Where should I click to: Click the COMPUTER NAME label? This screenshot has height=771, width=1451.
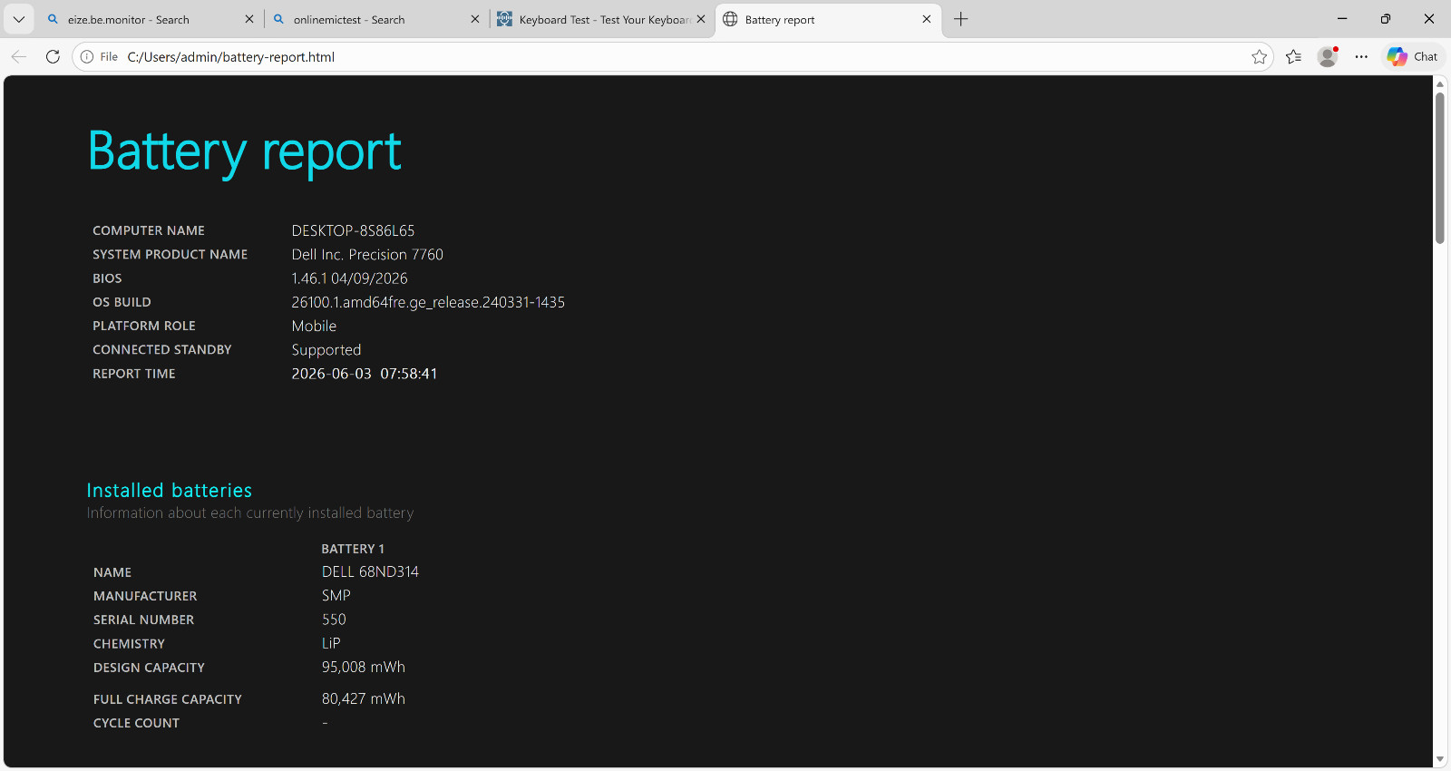(x=149, y=230)
